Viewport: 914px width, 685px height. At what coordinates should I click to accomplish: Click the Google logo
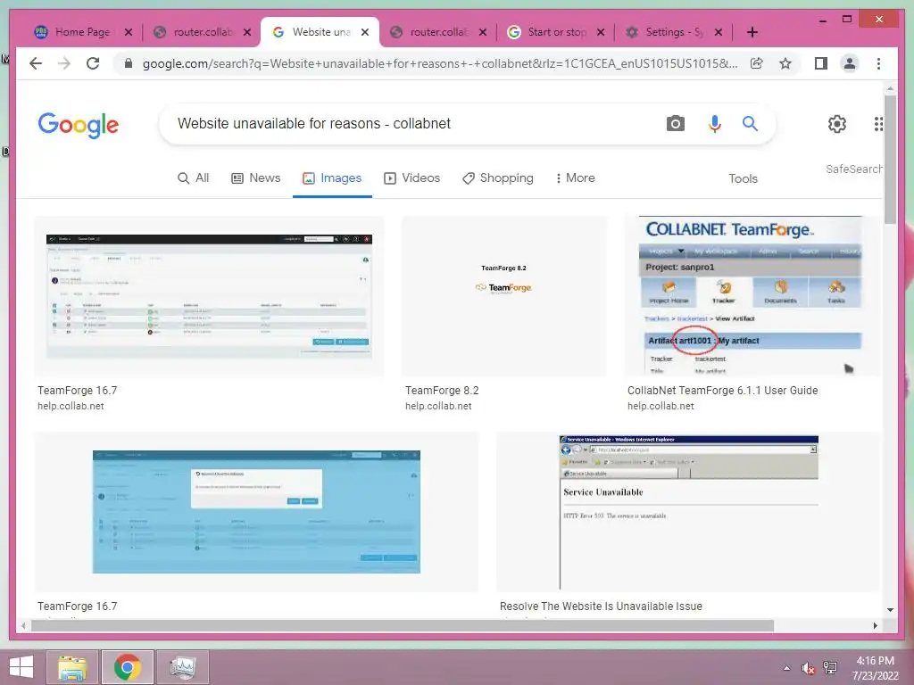pyautogui.click(x=79, y=125)
